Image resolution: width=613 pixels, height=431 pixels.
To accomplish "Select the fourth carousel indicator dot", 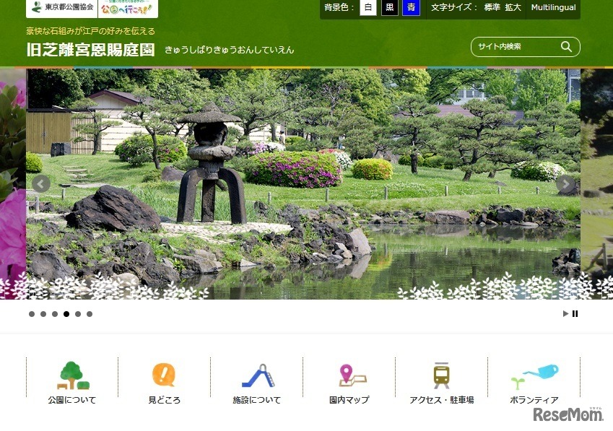I will click(x=66, y=314).
